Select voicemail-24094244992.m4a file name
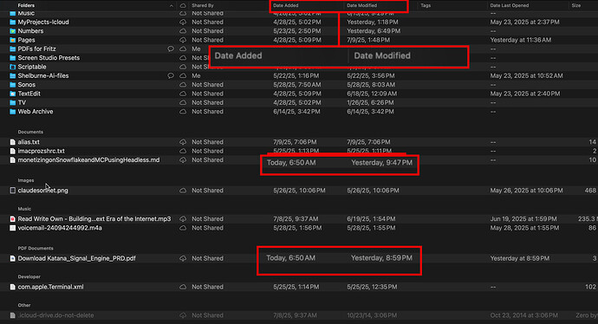 pos(60,228)
